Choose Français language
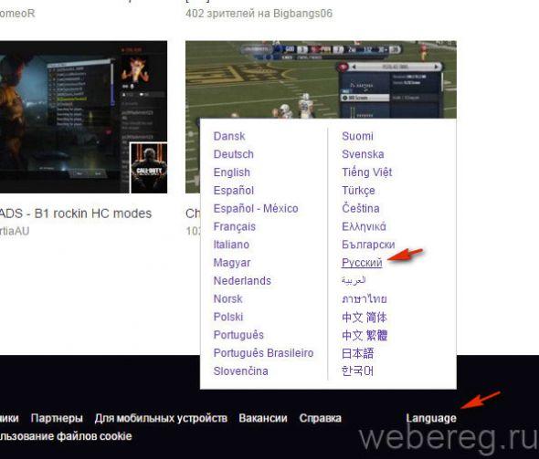The image size is (539, 459). pyautogui.click(x=235, y=226)
